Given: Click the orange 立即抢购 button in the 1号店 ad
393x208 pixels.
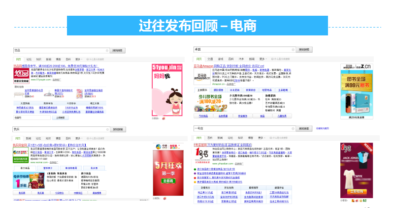Looking at the screenshot, I should (x=357, y=191).
